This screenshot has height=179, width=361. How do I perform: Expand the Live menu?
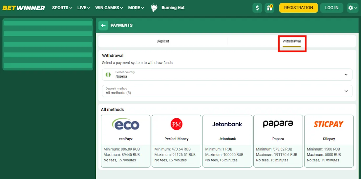84,8
